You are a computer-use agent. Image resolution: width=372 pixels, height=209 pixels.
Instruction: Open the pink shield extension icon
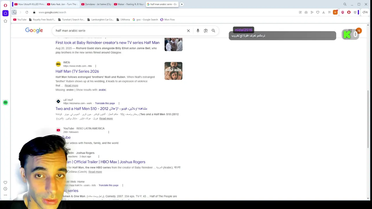pyautogui.click(x=343, y=12)
